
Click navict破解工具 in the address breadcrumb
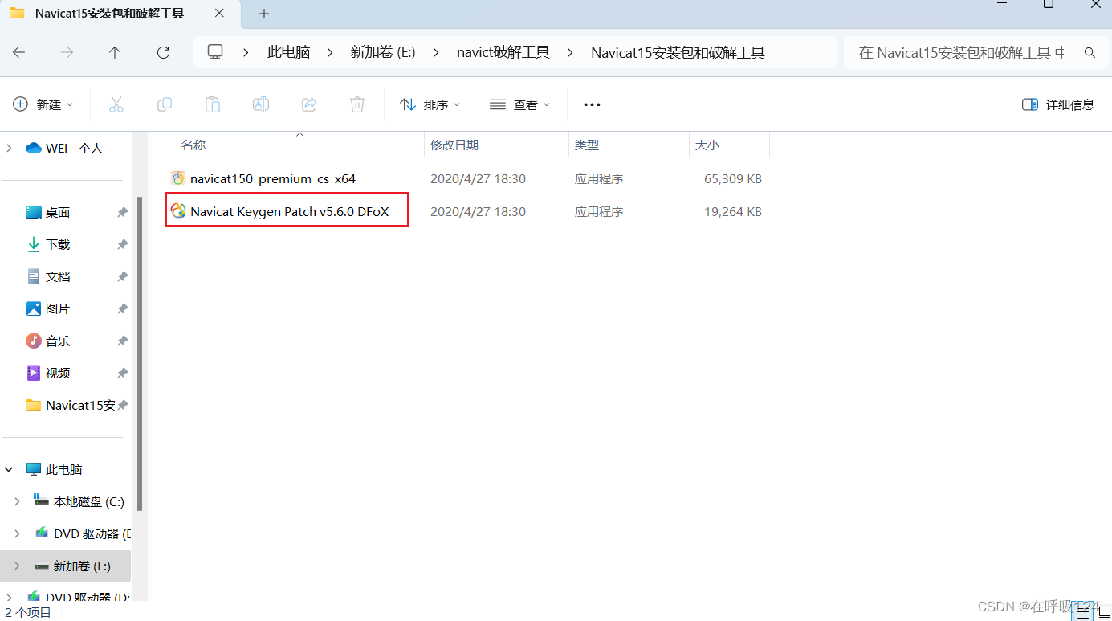click(x=503, y=52)
